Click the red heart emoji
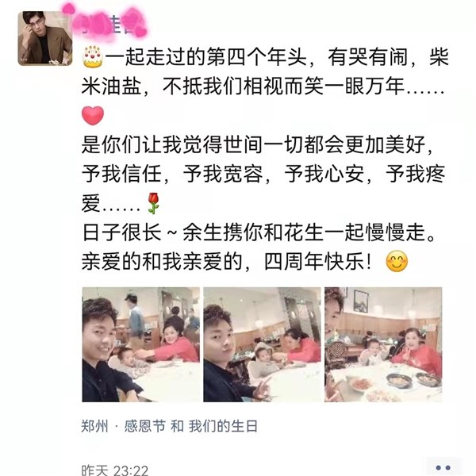 [93, 116]
